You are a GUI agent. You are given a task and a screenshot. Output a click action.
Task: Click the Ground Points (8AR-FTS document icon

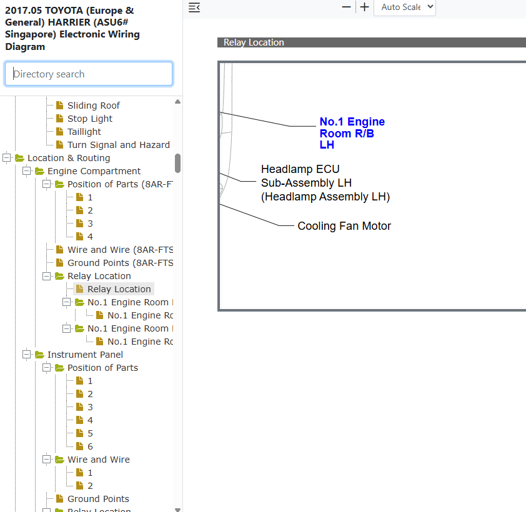click(60, 262)
